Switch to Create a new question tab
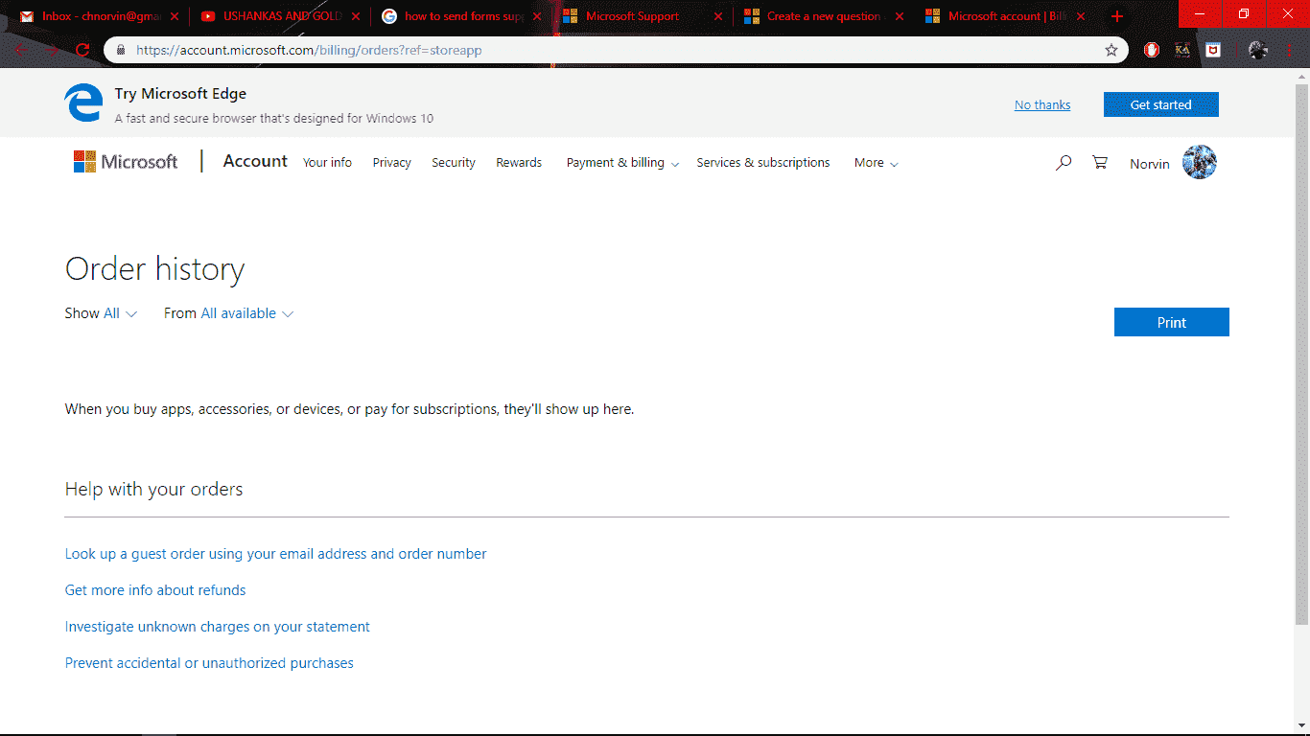 [825, 16]
